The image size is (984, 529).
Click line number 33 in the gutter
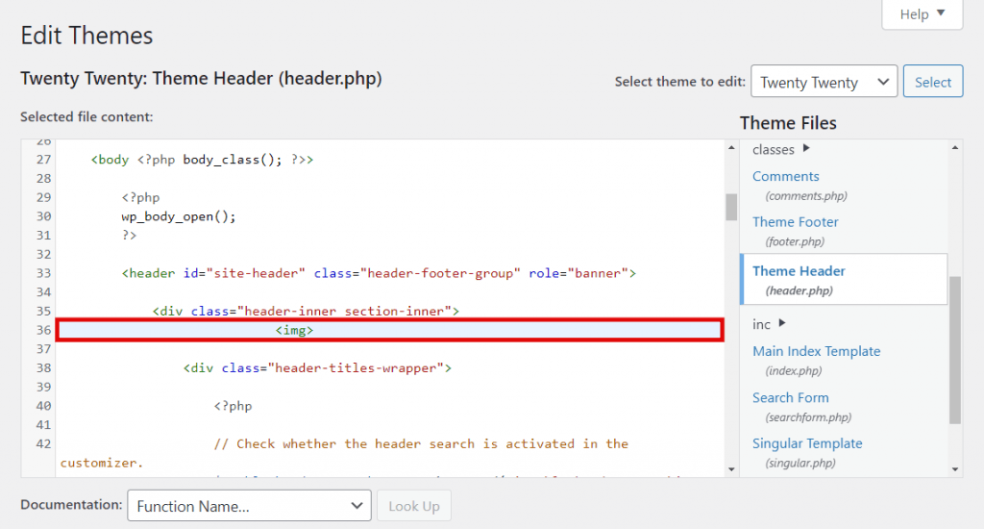coord(43,273)
